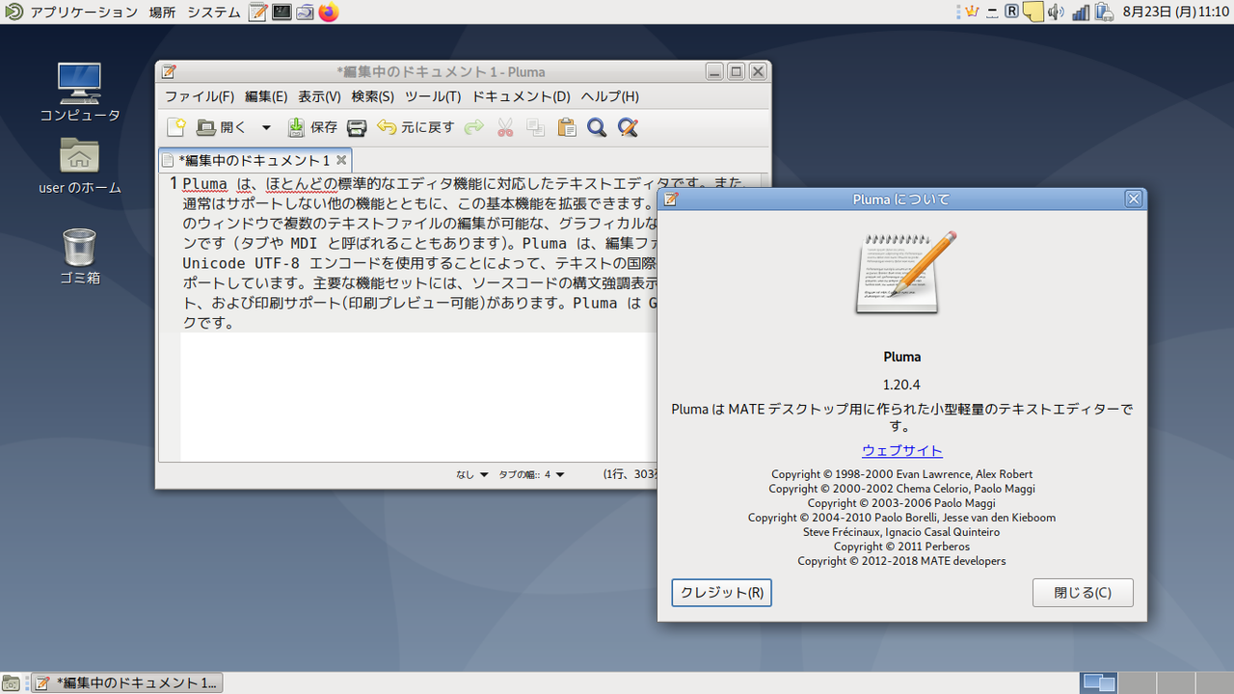Click the input method dash tray icon
Viewport: 1234px width, 694px height.
click(992, 13)
